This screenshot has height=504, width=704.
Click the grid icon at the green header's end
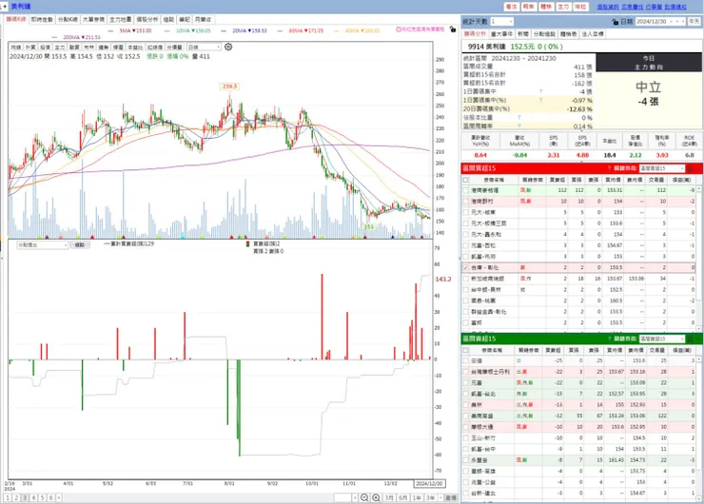690,339
